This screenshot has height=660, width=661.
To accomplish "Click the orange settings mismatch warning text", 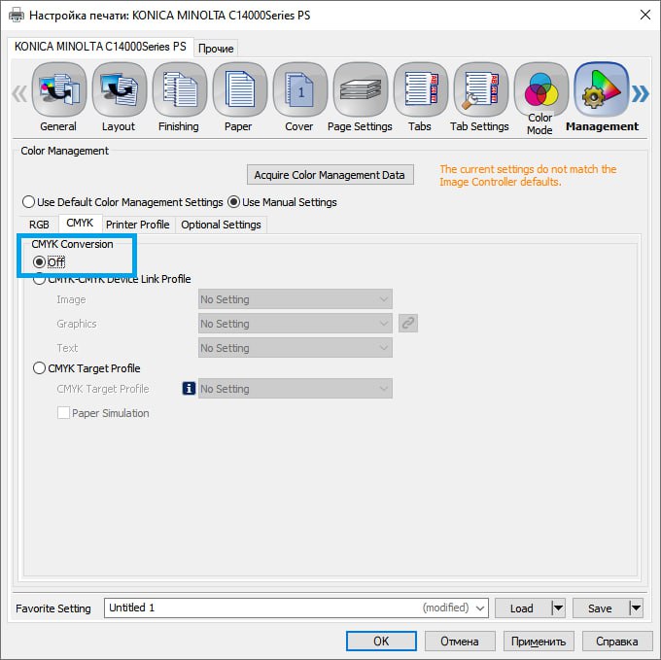I will coord(528,175).
